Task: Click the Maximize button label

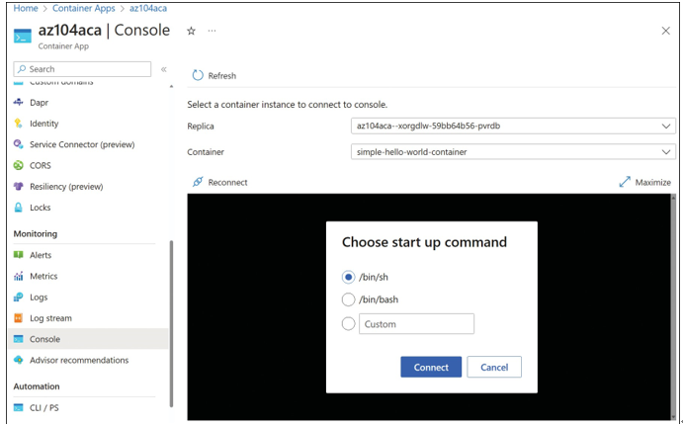Action: [x=653, y=183]
